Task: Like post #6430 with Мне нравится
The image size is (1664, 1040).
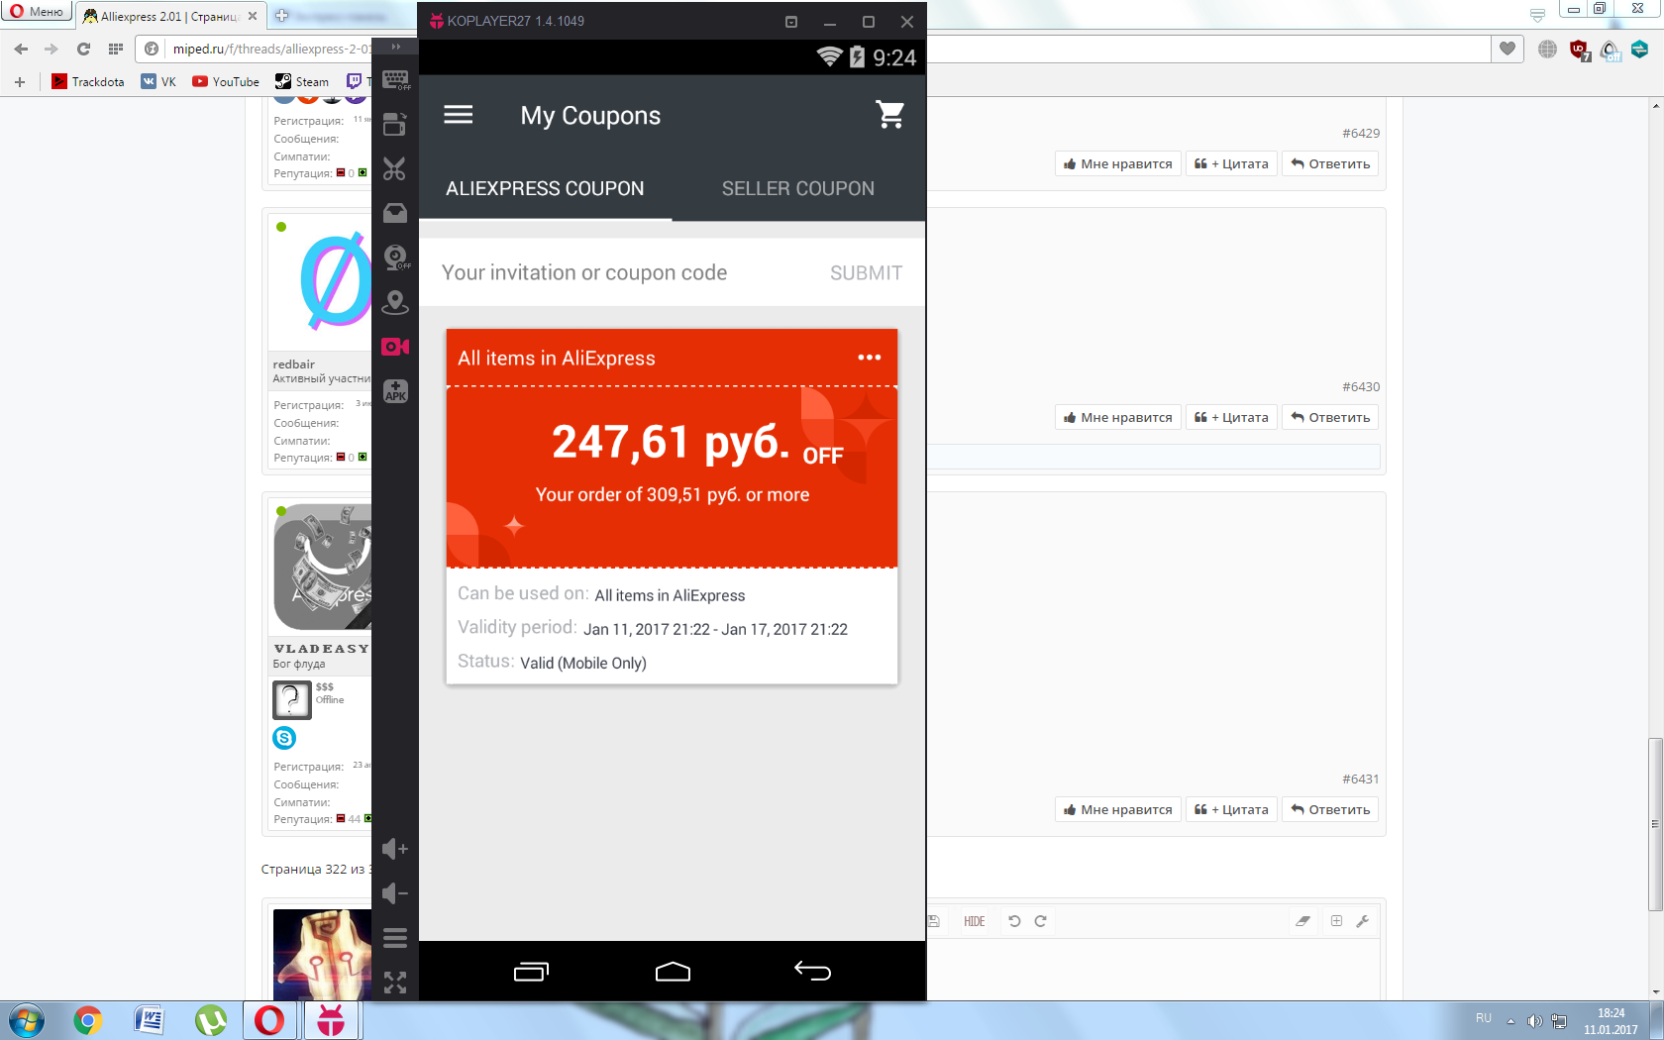Action: coord(1118,417)
